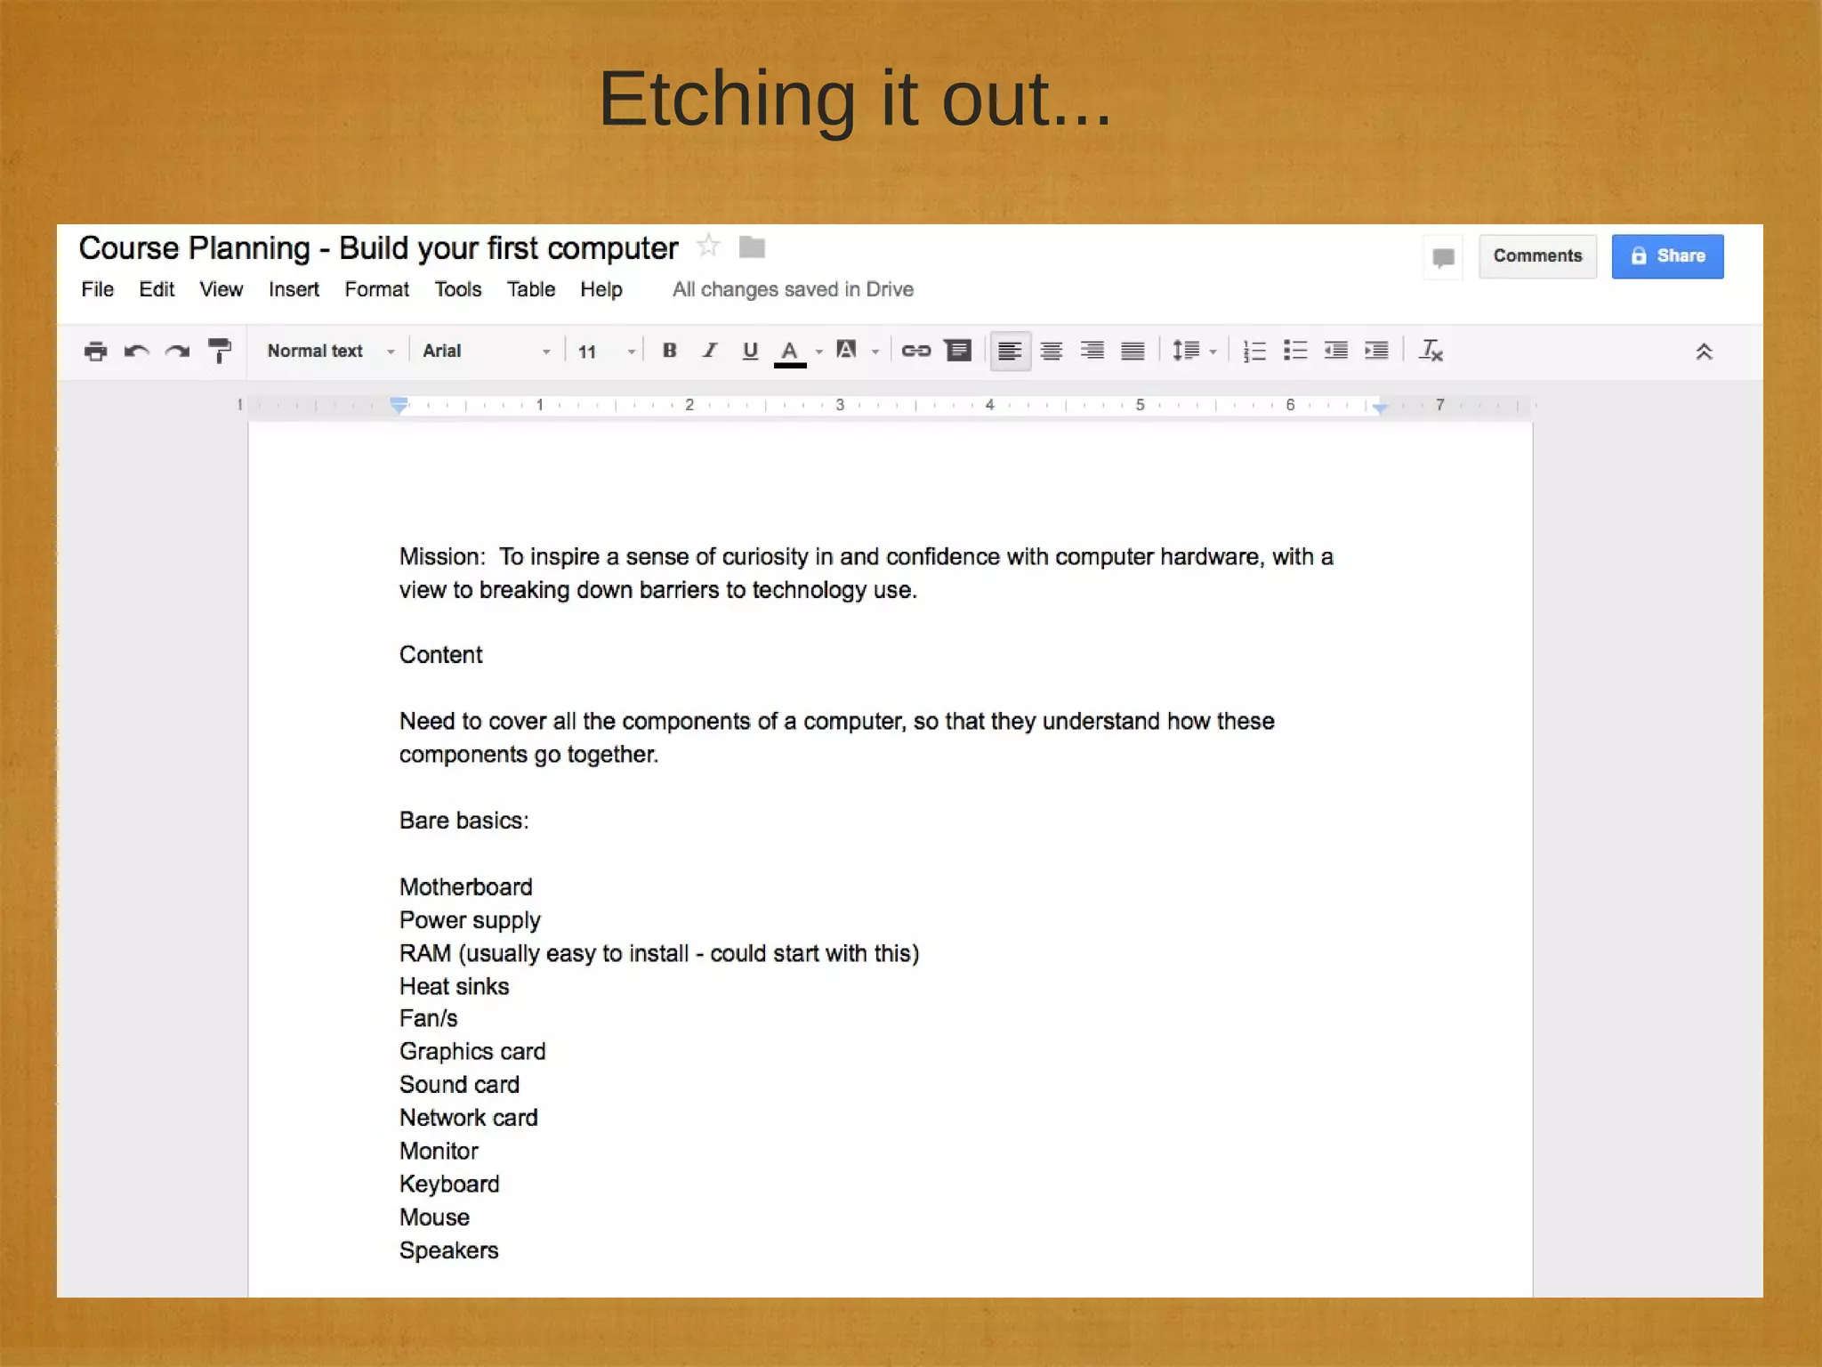This screenshot has width=1822, height=1367.
Task: Insert a numbered list
Action: tap(1254, 351)
